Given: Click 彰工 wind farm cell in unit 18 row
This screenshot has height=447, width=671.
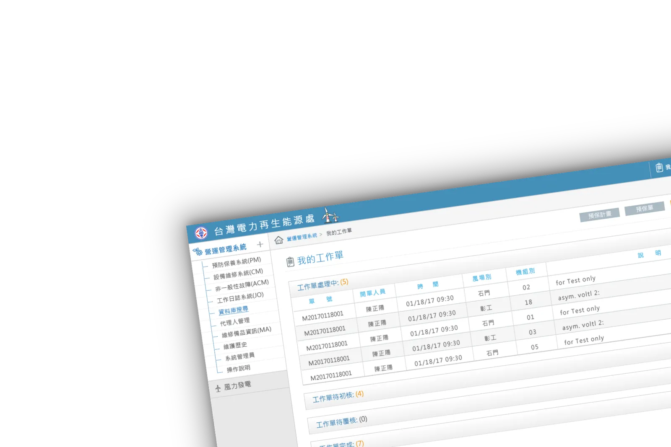Looking at the screenshot, I should [486, 308].
